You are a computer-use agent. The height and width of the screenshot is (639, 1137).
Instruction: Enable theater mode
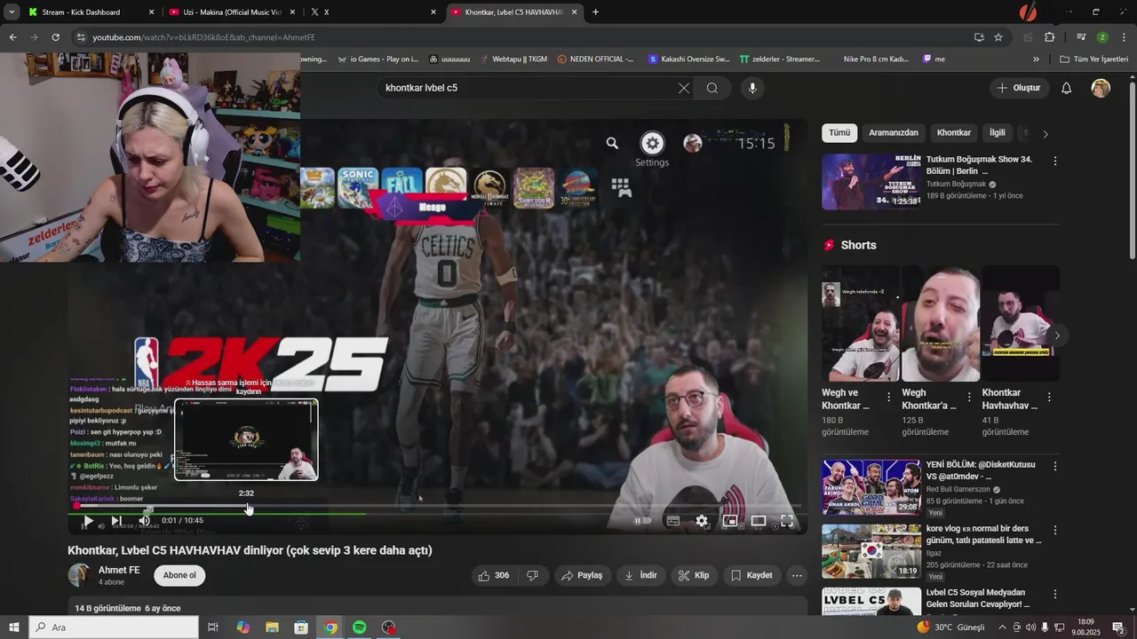(x=759, y=521)
